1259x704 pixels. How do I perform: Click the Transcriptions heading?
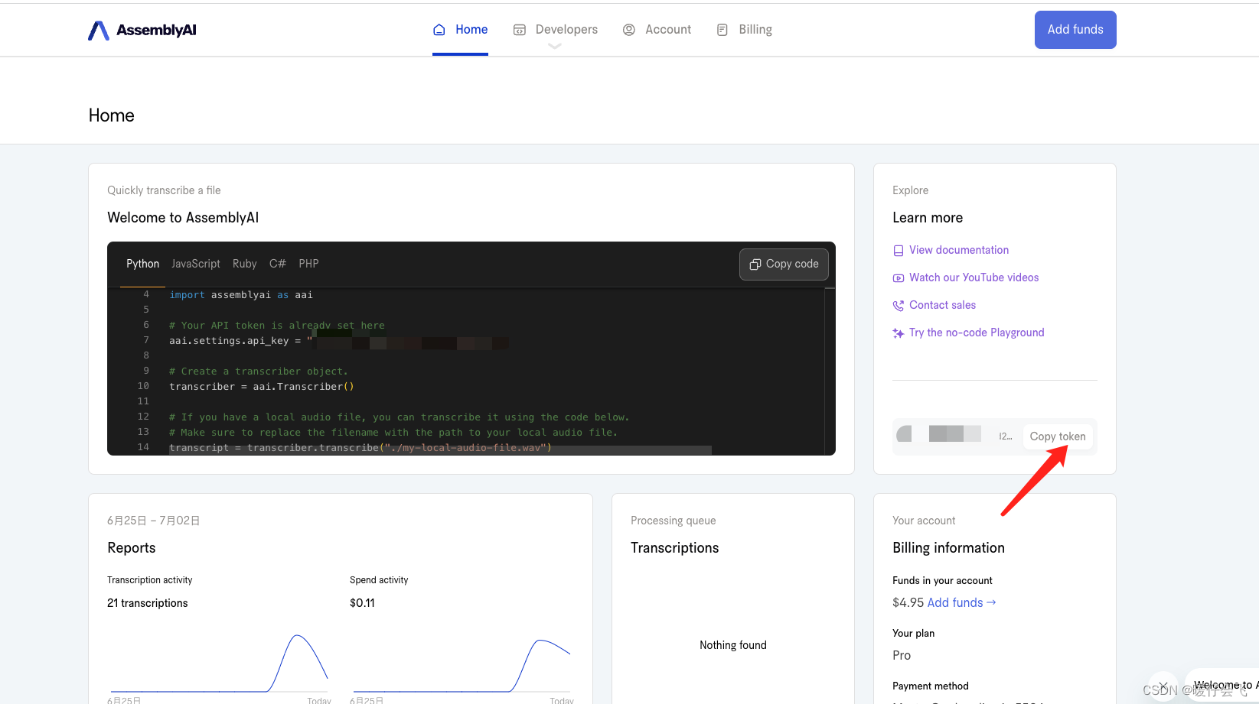click(675, 548)
